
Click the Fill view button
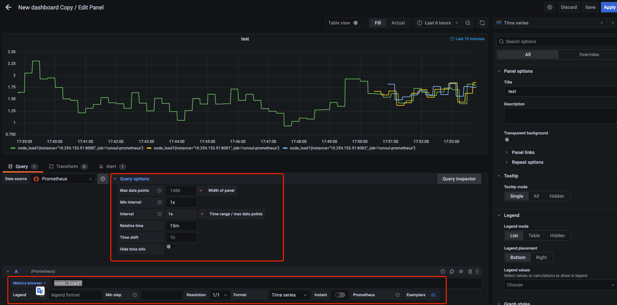coord(378,23)
